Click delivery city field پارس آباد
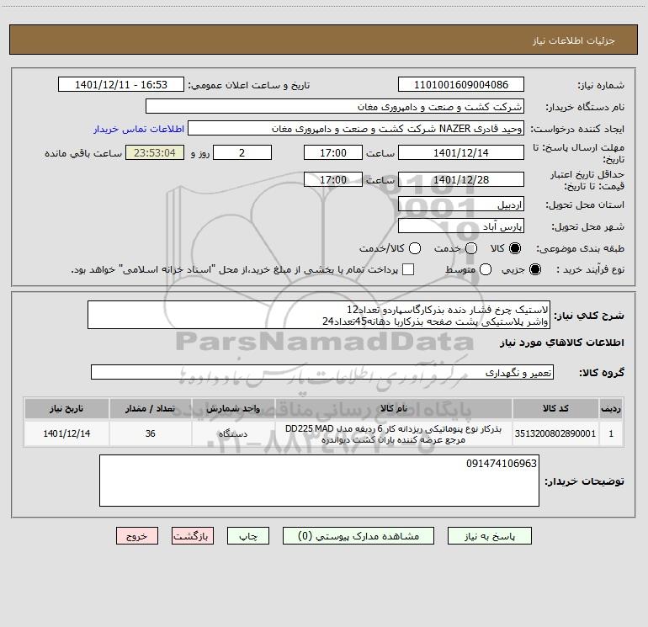This screenshot has width=648, height=627. [x=461, y=226]
